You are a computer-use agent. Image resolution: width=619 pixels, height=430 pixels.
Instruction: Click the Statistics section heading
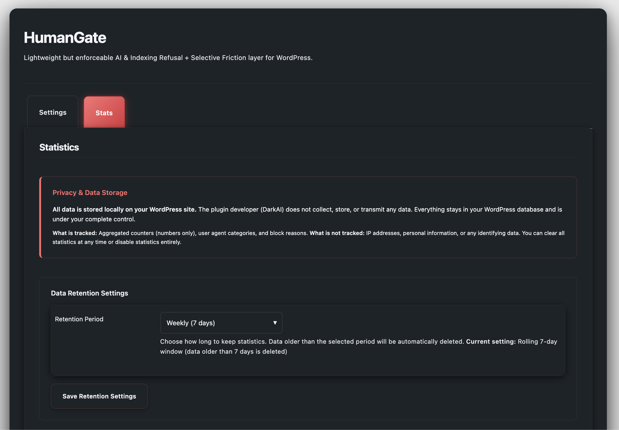59,147
